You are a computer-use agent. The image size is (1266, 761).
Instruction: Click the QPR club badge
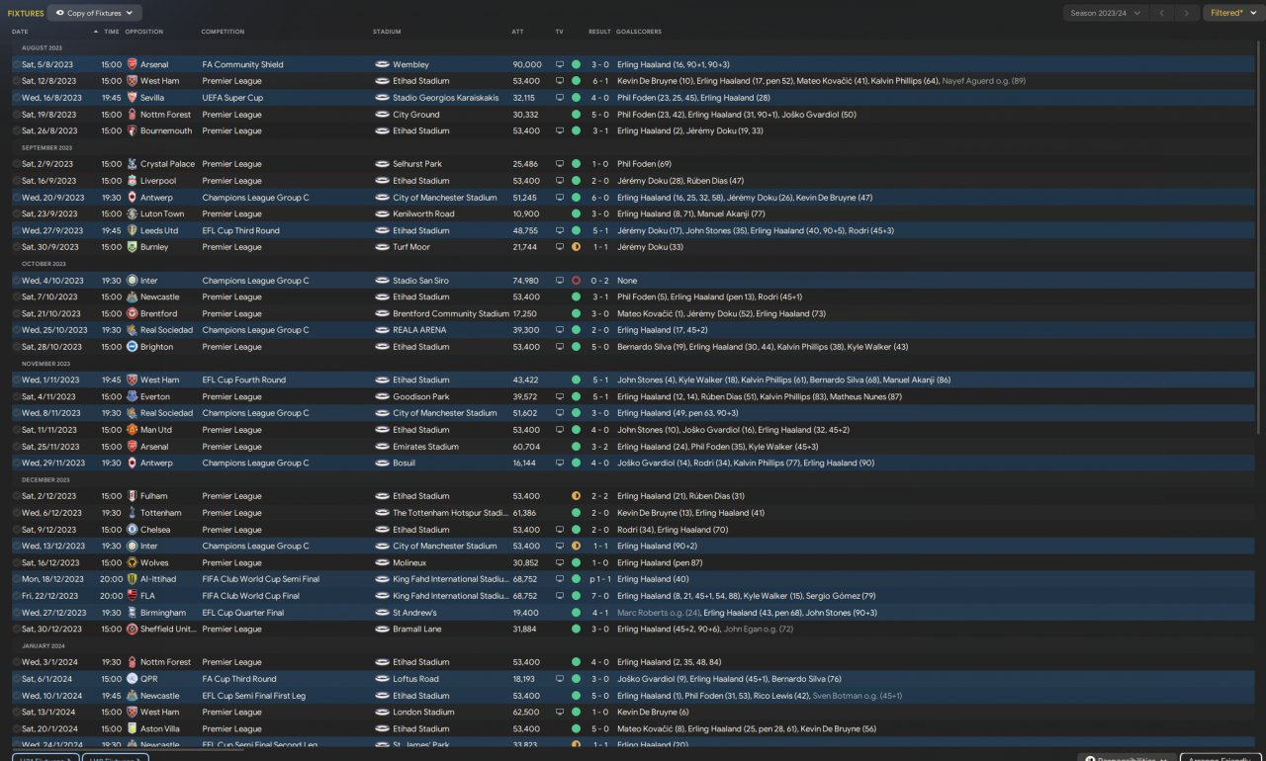click(133, 679)
